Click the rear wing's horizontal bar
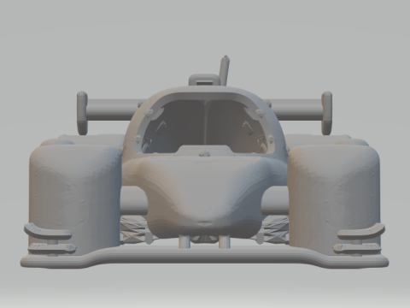This screenshot has width=410, height=308. click(204, 110)
